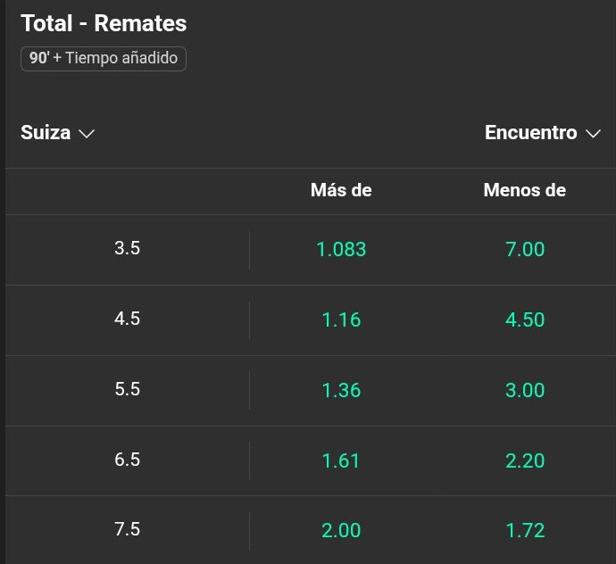Click the chevron next to Suiza
616x564 pixels.
(87, 134)
